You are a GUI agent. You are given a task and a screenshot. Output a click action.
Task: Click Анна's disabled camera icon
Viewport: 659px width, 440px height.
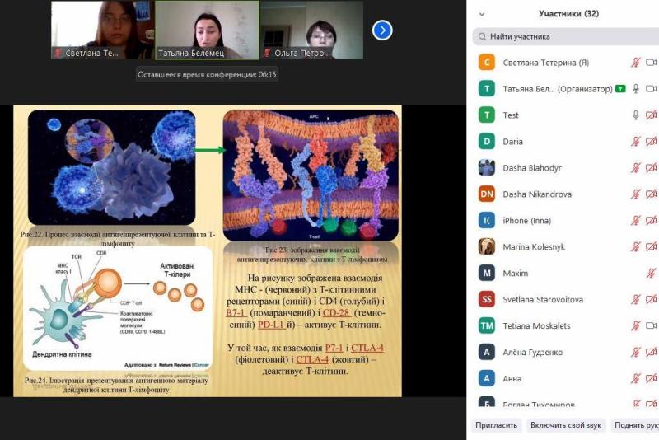coord(651,379)
